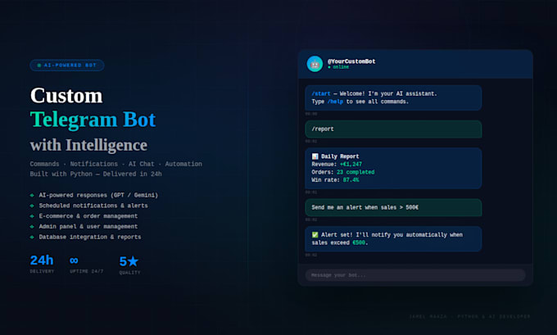Click the robot avatar of @YourCustomBot
This screenshot has width=557, height=335.
[x=315, y=64]
